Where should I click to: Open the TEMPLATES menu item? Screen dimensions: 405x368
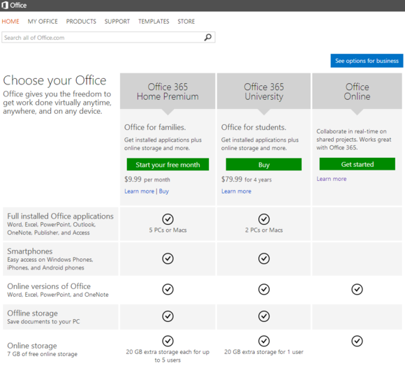(154, 22)
